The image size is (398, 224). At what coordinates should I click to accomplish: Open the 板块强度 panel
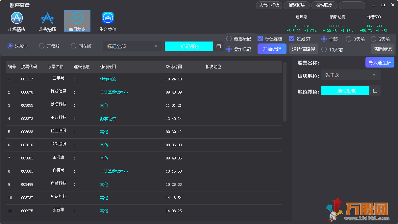324,5
